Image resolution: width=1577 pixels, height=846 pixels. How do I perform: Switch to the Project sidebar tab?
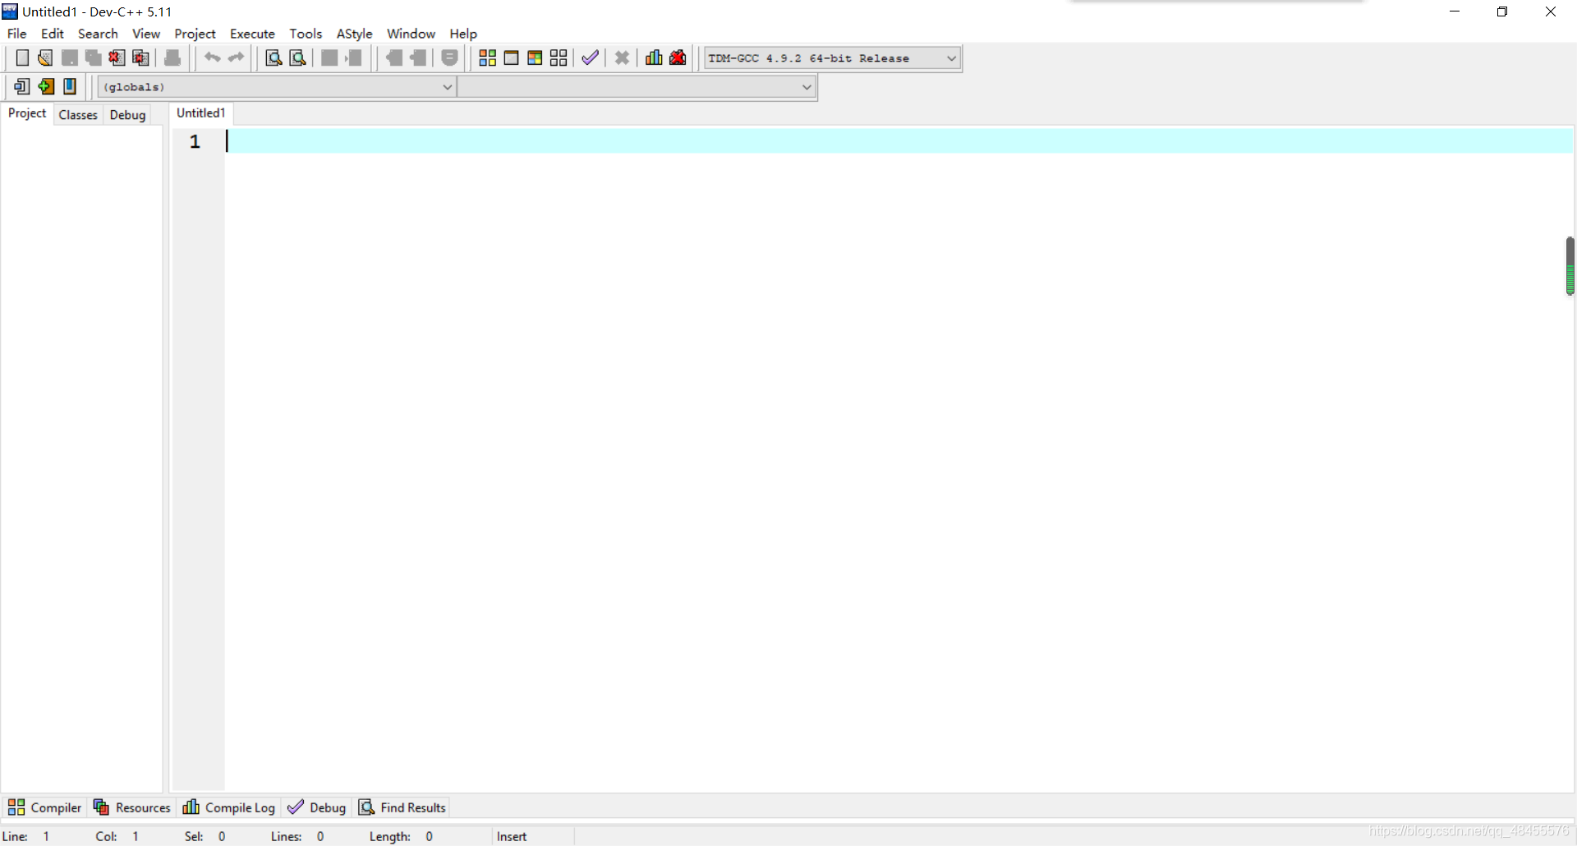tap(27, 113)
